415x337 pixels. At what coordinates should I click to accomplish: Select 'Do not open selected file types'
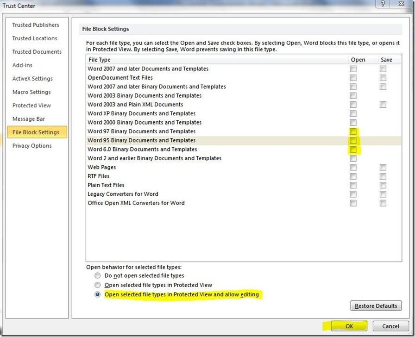pyautogui.click(x=98, y=276)
